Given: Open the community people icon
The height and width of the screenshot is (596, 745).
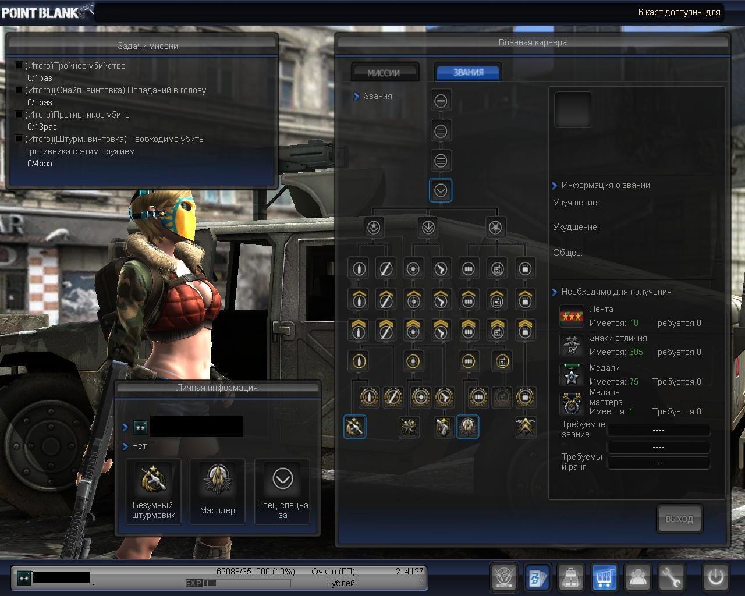Looking at the screenshot, I should [x=638, y=577].
